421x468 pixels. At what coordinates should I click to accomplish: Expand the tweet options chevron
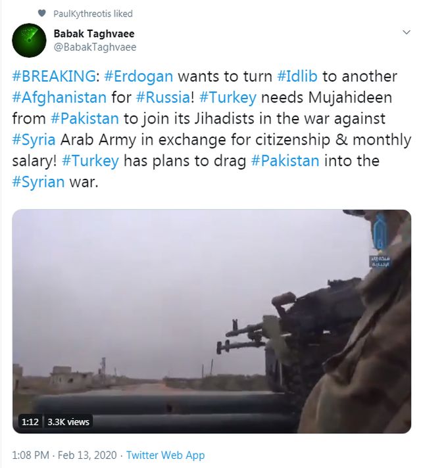[x=407, y=32]
